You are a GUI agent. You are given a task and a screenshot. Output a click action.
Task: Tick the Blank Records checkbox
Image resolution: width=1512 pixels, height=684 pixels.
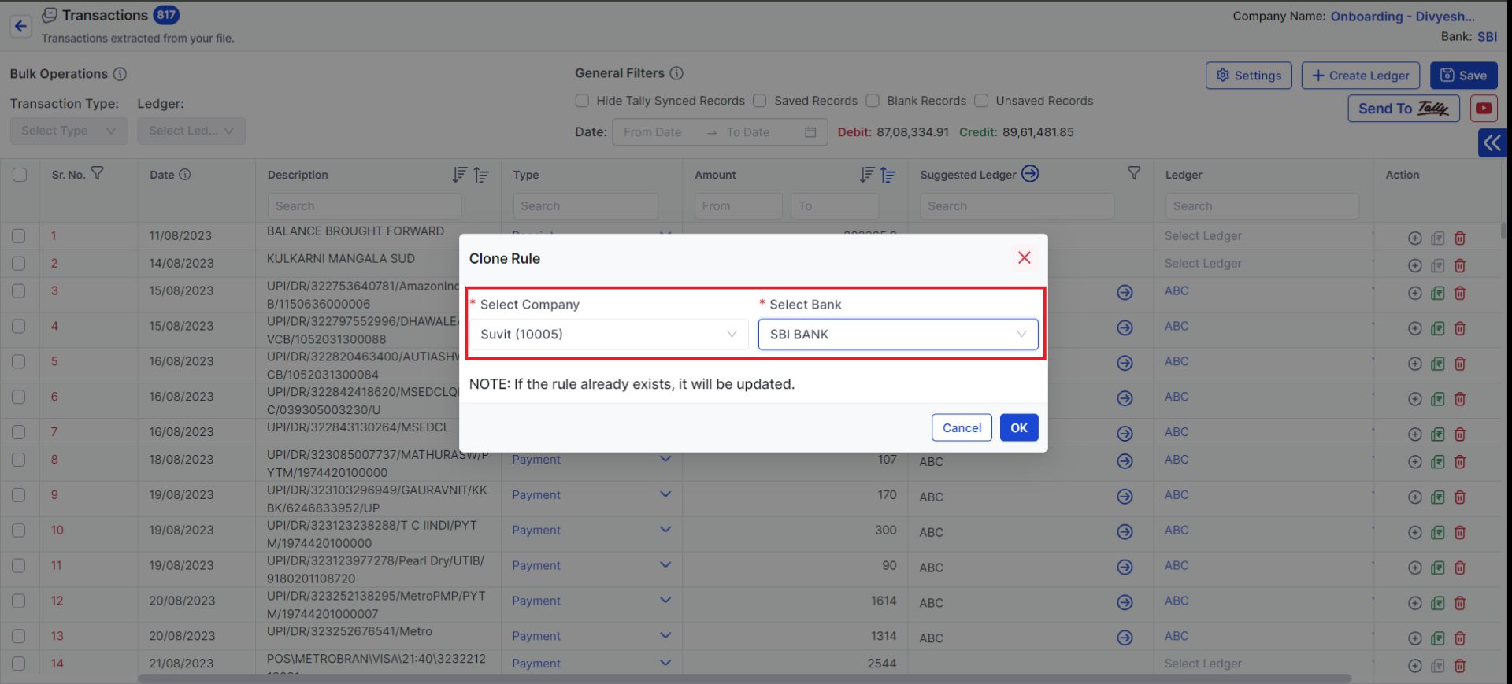(873, 101)
